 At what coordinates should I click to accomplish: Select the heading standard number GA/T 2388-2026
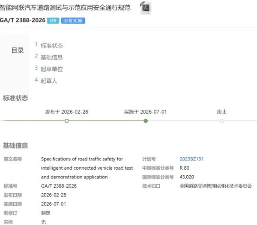[x=23, y=20]
